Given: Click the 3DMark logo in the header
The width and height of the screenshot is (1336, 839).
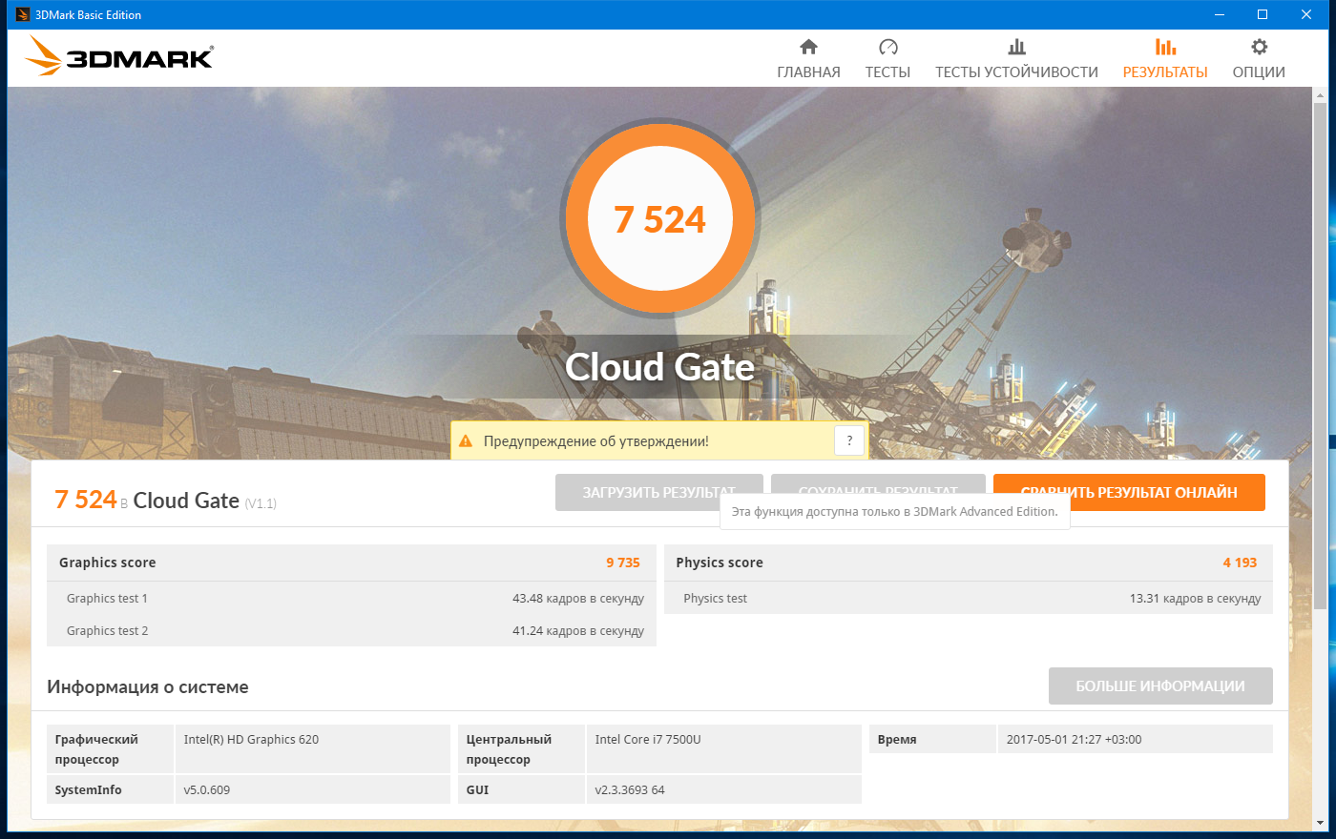Looking at the screenshot, I should coord(119,57).
